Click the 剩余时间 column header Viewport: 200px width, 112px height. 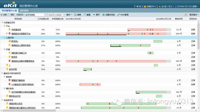pyautogui.click(x=179, y=19)
